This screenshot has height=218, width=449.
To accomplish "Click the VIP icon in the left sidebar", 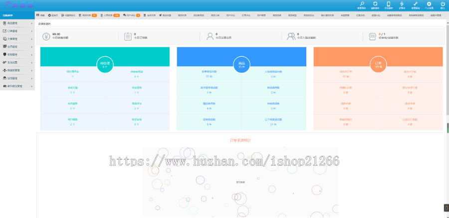I will 4,47.
